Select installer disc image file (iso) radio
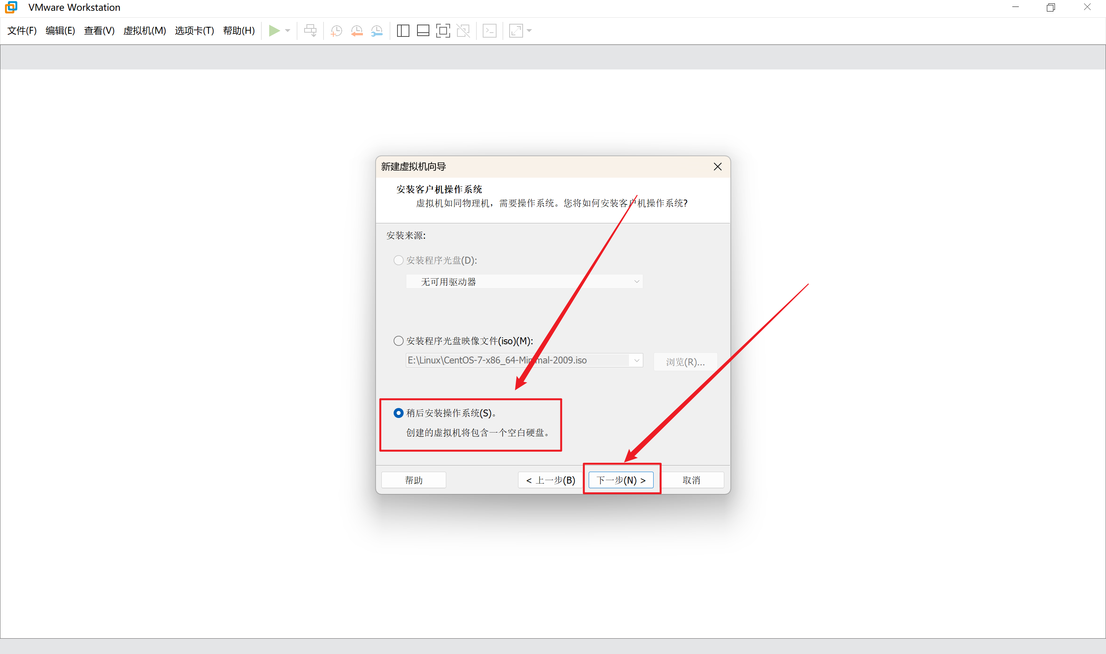The width and height of the screenshot is (1106, 654). [x=399, y=341]
